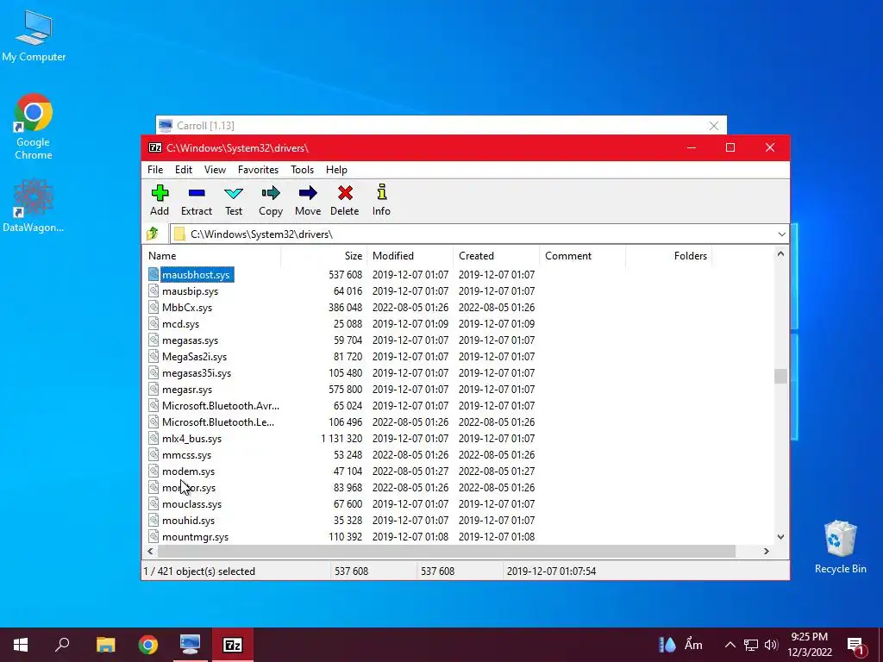Viewport: 883px width, 662px height.
Task: Open Google Chrome desktop shortcut
Action: (34, 128)
